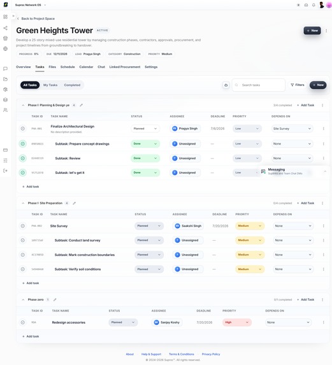Click the Filters button
332x365 pixels.
(298, 85)
